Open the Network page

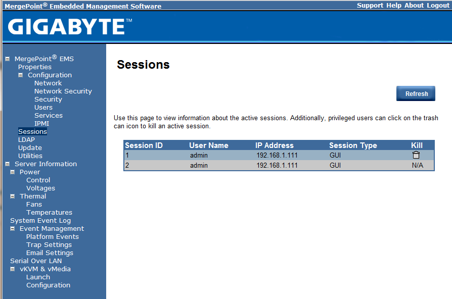coord(48,83)
